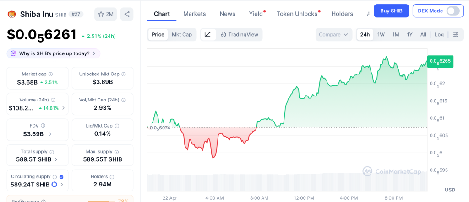Click the Shiba Inu coin logo
Screen dimensions: 469x202
11,14
